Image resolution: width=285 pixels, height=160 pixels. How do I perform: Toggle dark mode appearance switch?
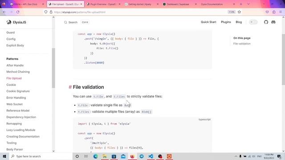[x=253, y=22]
